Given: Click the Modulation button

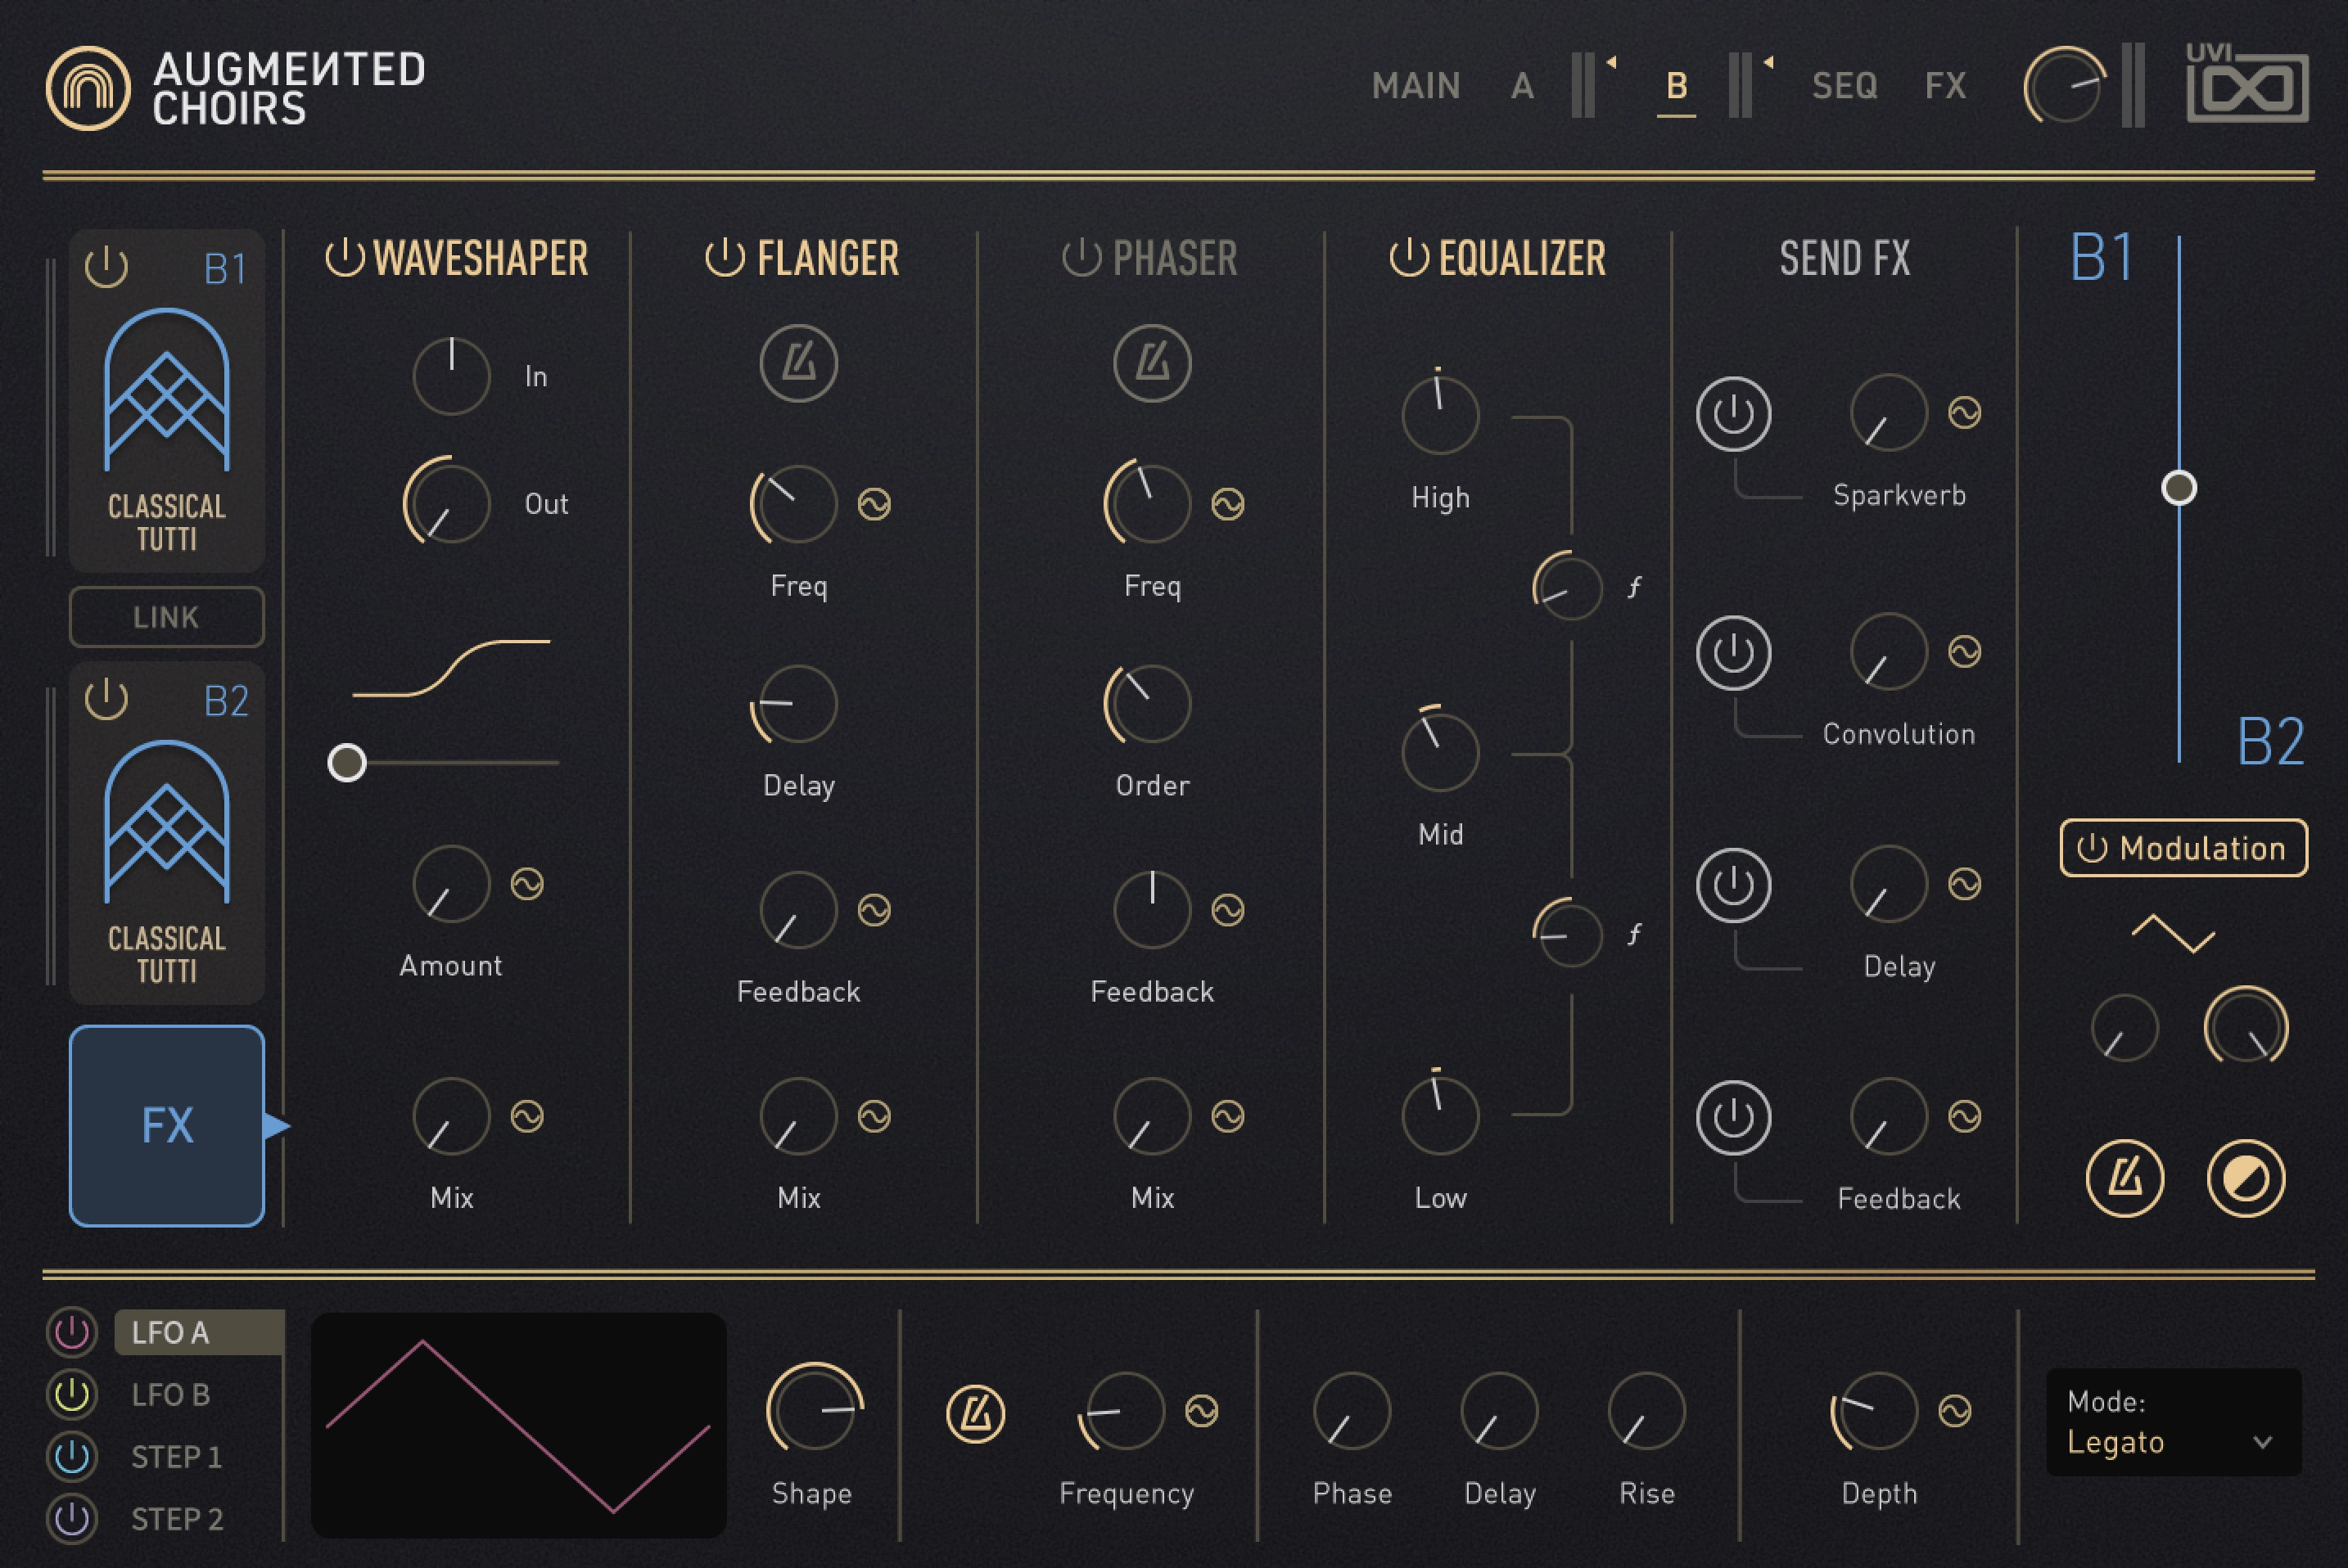Looking at the screenshot, I should (x=2184, y=848).
